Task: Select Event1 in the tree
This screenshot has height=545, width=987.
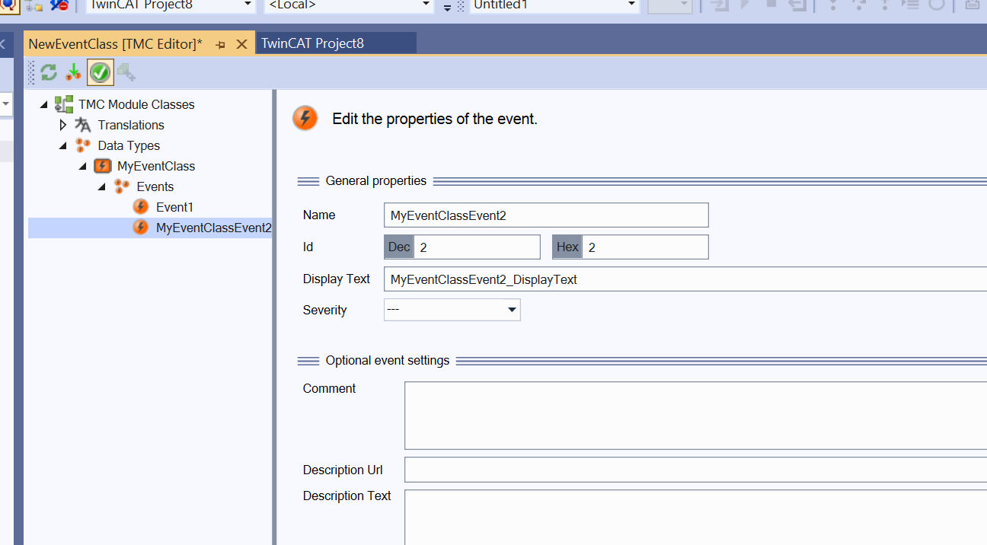Action: [174, 207]
